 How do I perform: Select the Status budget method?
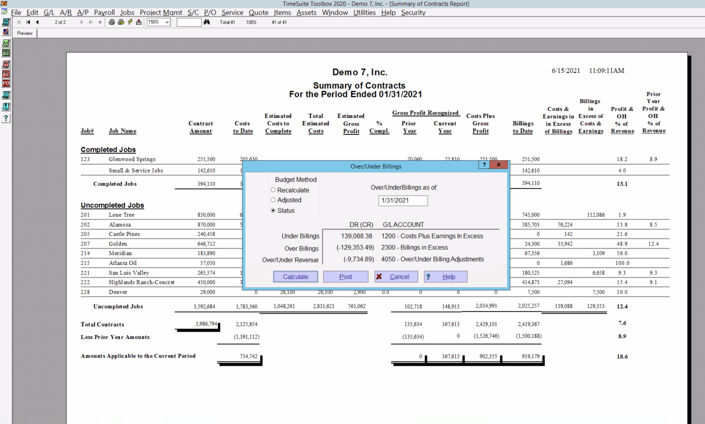(x=273, y=210)
